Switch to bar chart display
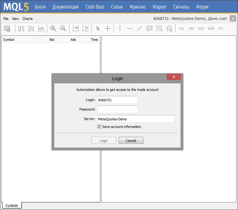 [x=21, y=29]
